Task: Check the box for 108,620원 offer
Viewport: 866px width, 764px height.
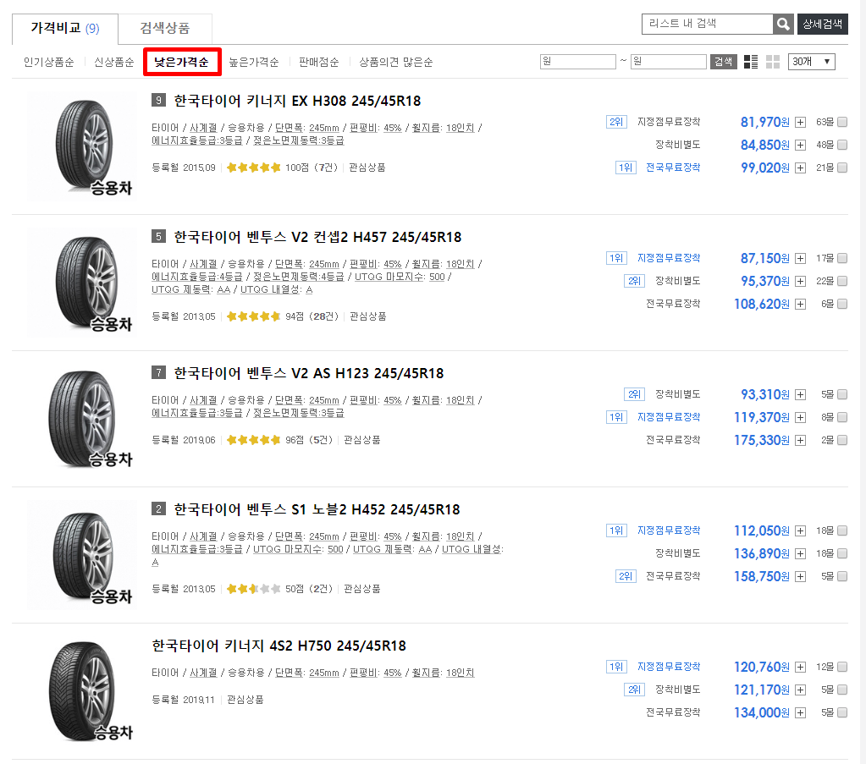Action: pos(842,304)
